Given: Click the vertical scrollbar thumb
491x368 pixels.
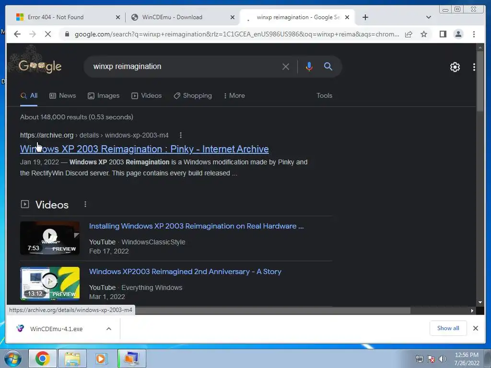Looking at the screenshot, I should (480, 80).
